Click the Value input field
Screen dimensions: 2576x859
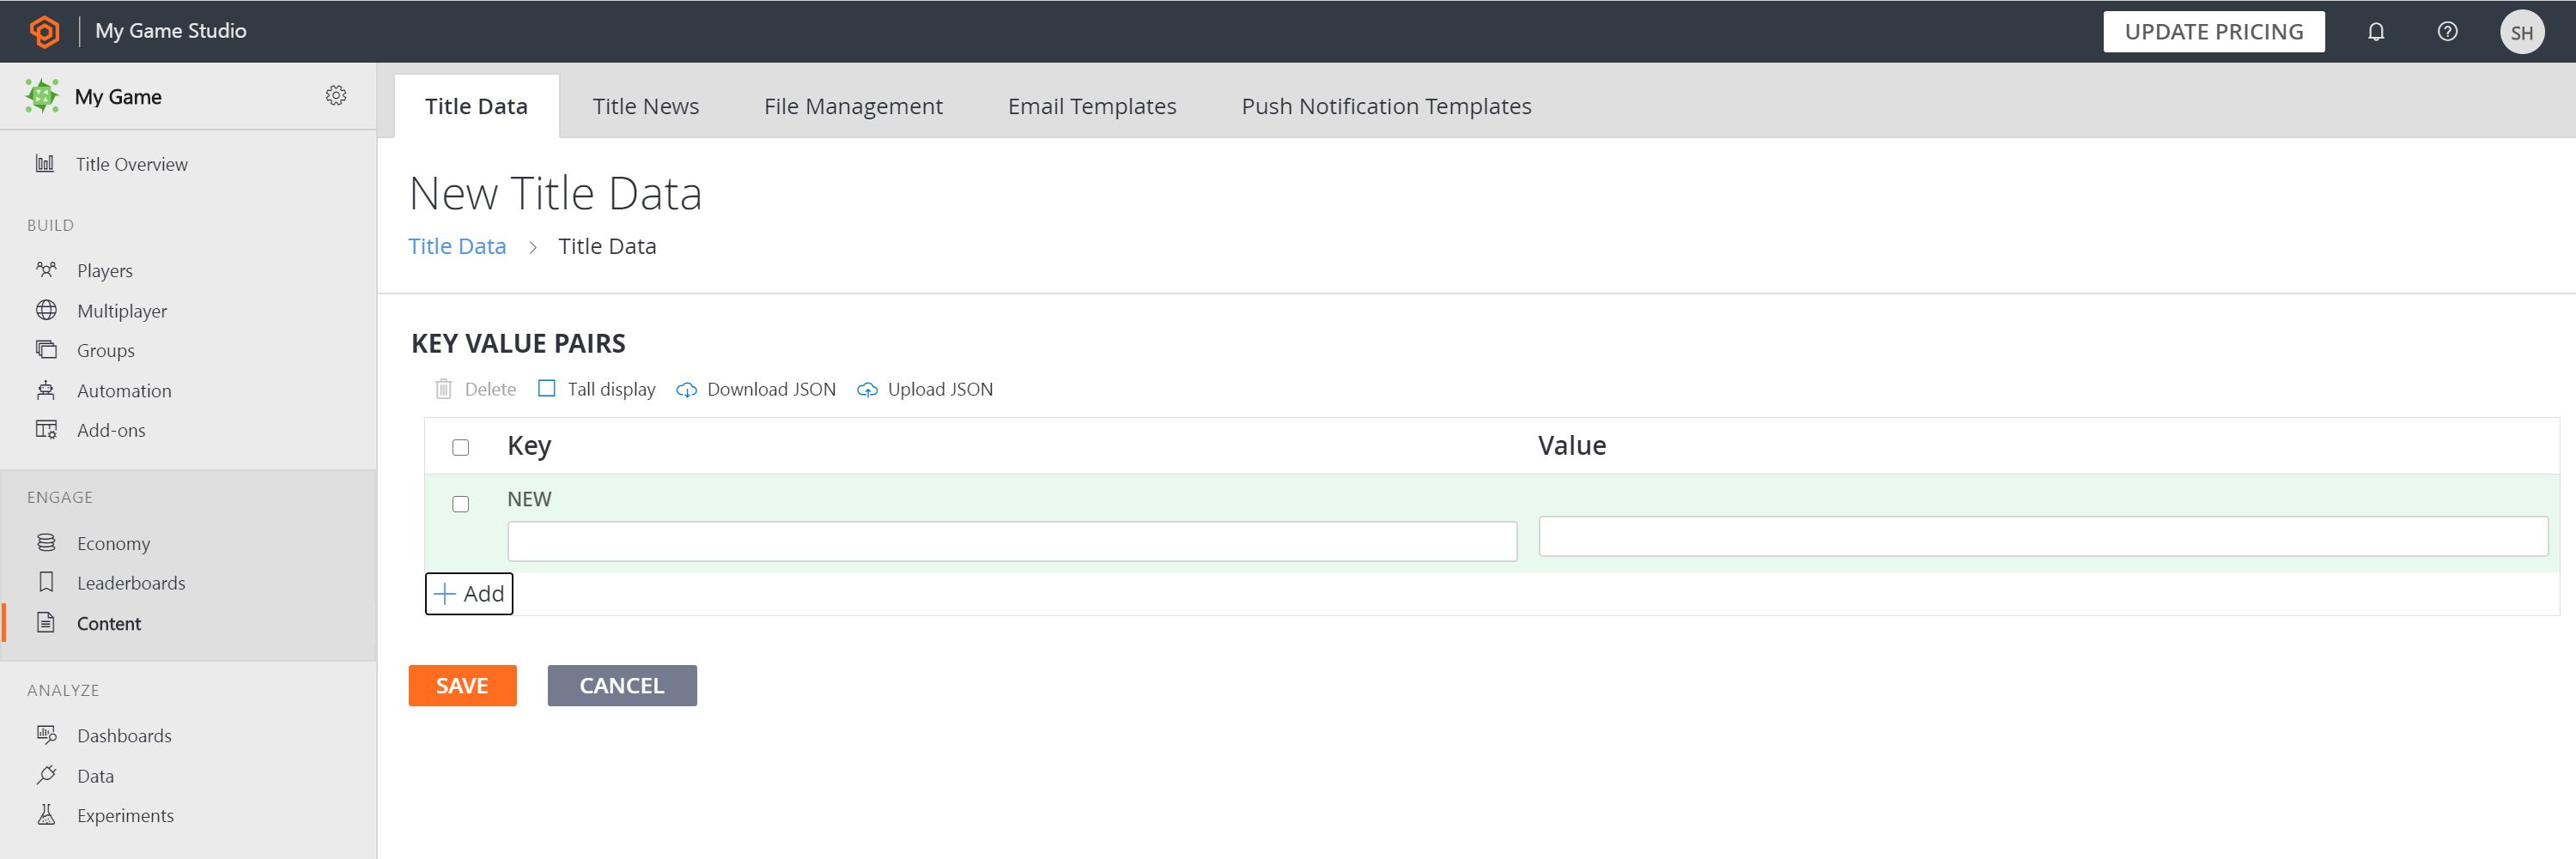pos(2042,536)
